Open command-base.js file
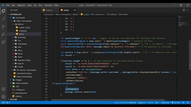The height and width of the screenshot is (107, 191). point(24,73)
